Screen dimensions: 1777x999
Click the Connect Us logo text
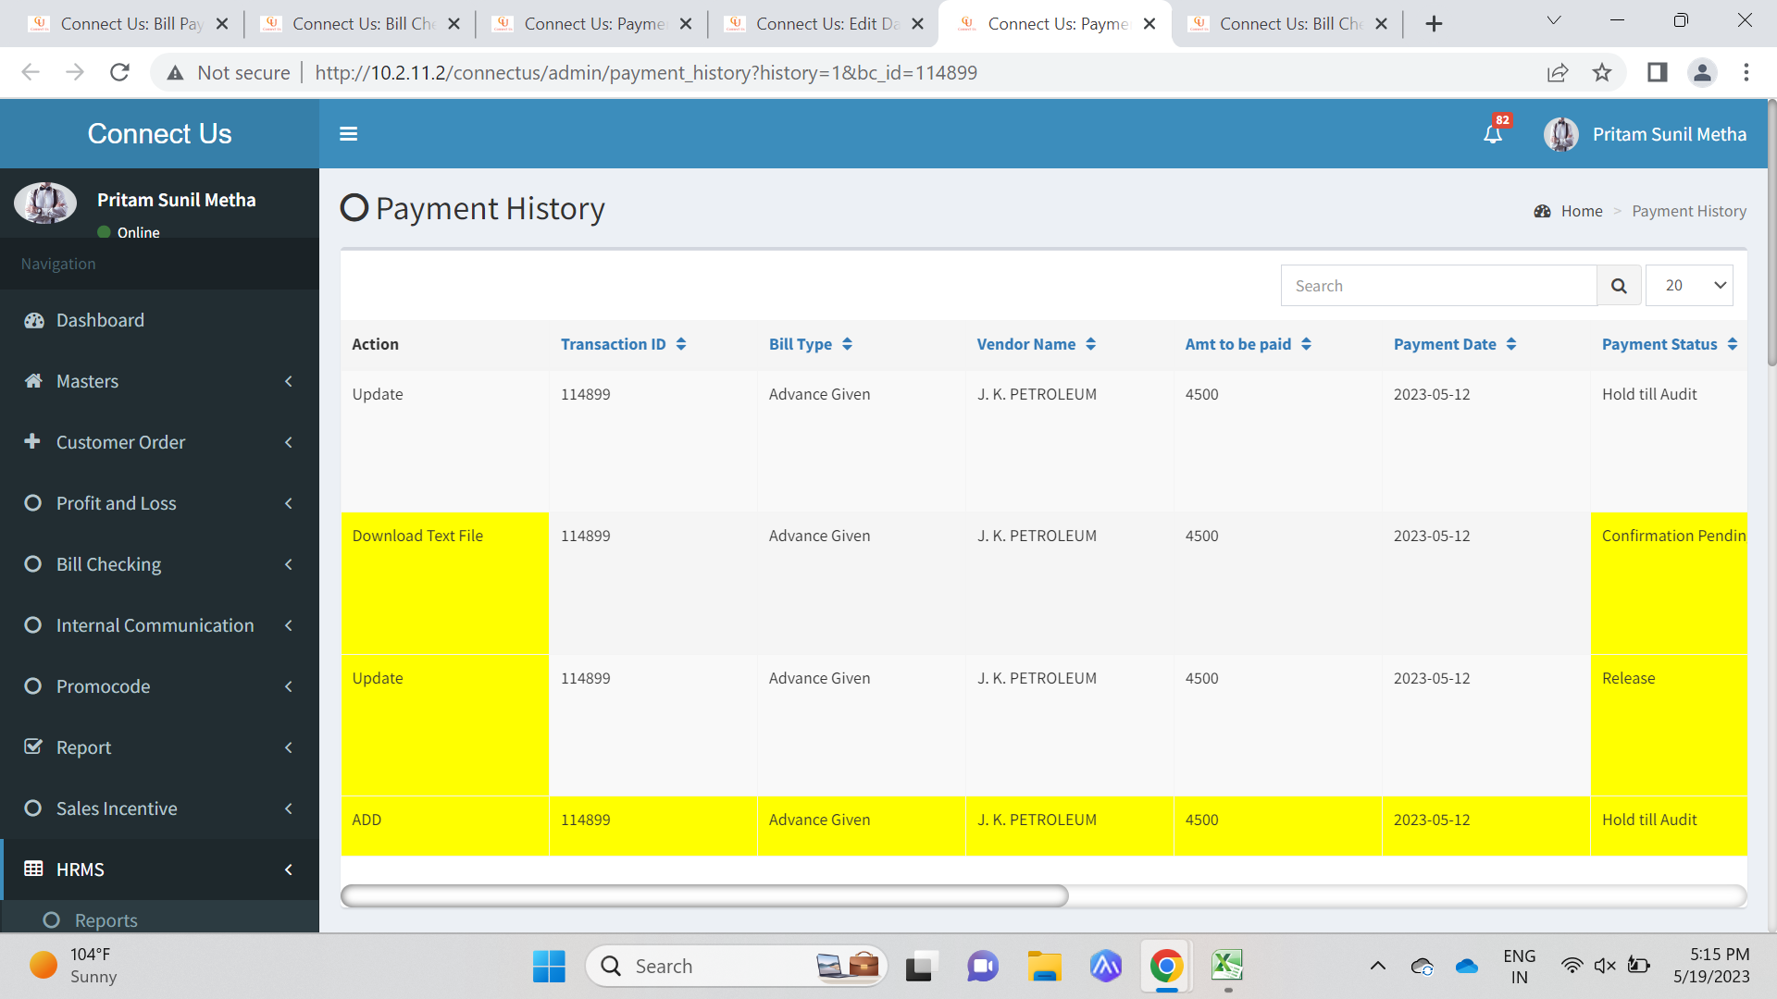click(159, 134)
